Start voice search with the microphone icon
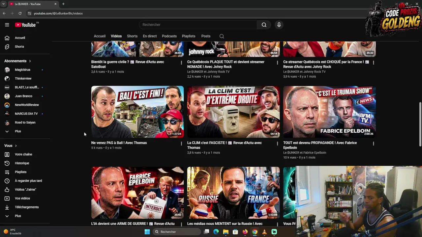 (279, 25)
